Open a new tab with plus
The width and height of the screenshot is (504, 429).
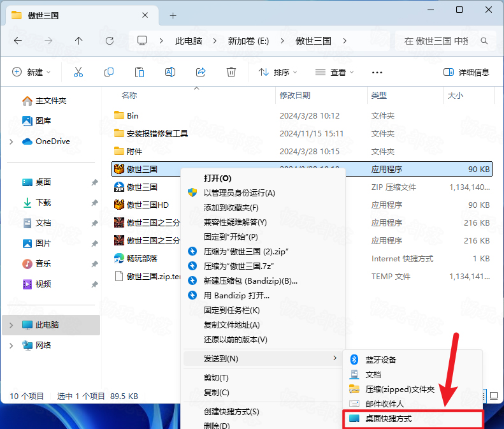coord(173,15)
